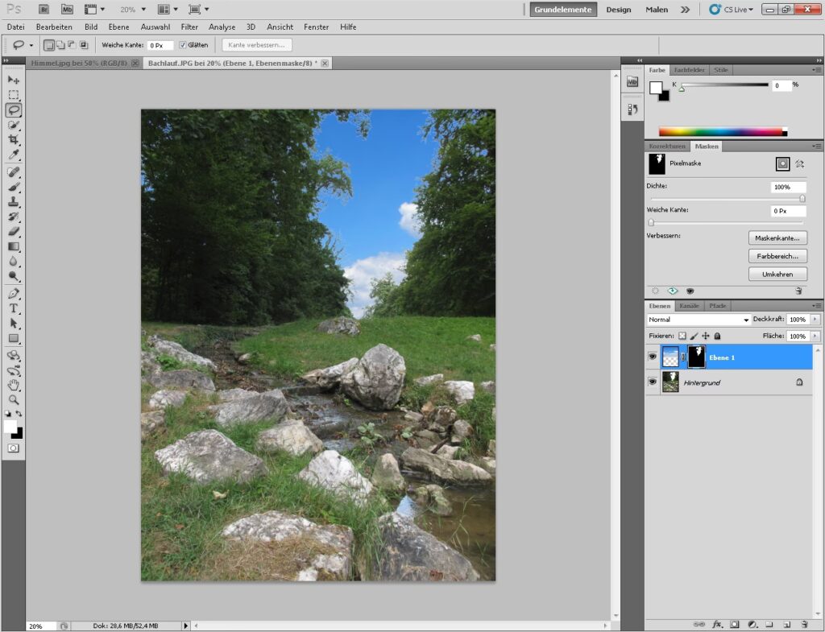Select the Move tool
The image size is (825, 632).
(14, 80)
